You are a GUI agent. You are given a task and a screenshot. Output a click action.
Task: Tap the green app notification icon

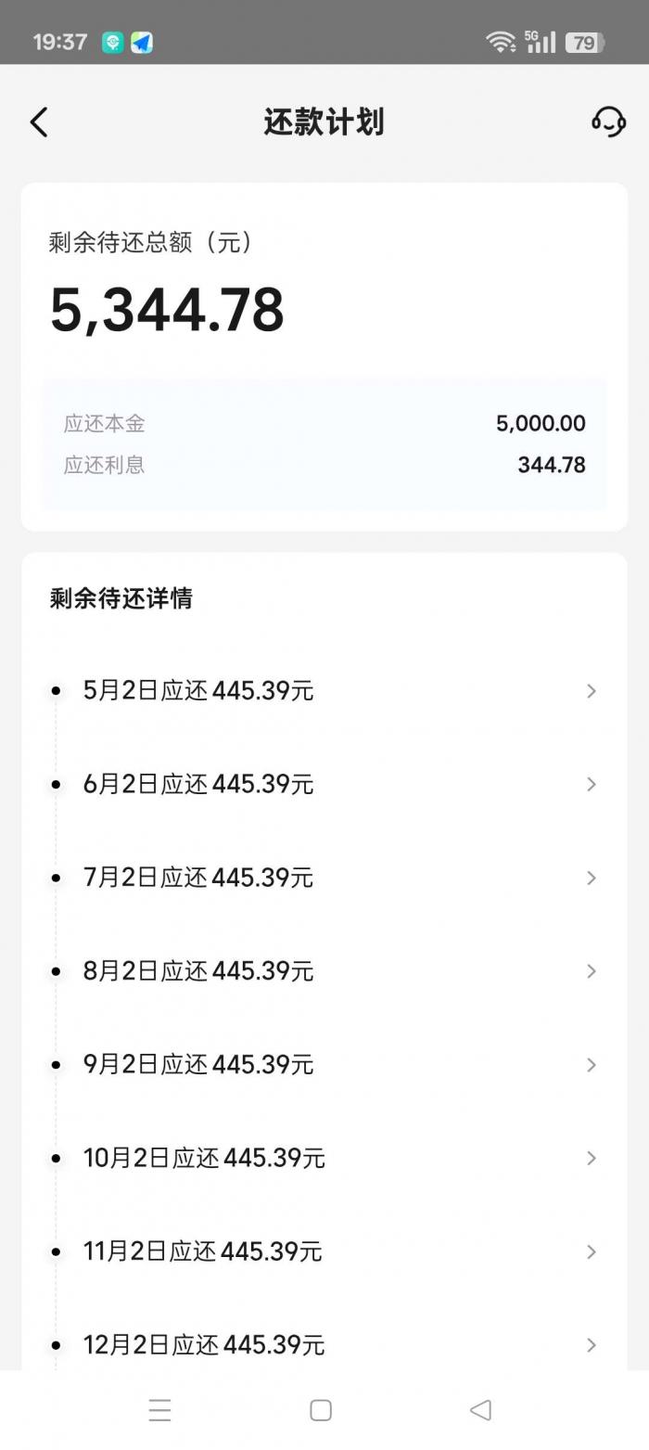click(112, 42)
